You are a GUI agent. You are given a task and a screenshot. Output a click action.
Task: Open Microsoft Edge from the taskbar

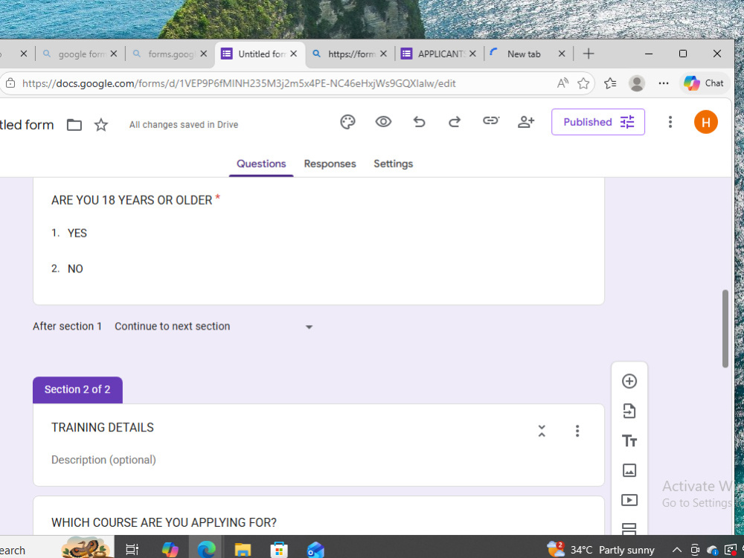pyautogui.click(x=206, y=550)
